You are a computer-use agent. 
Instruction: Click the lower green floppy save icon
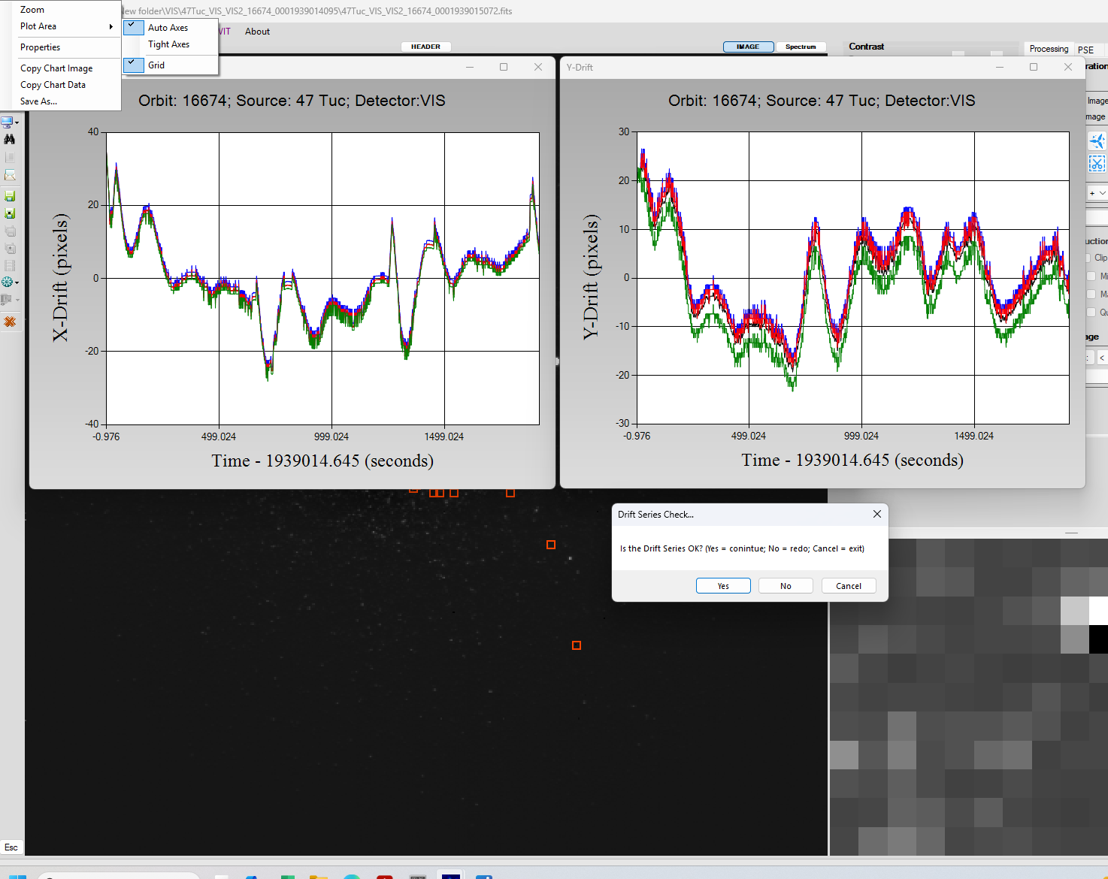[x=10, y=213]
